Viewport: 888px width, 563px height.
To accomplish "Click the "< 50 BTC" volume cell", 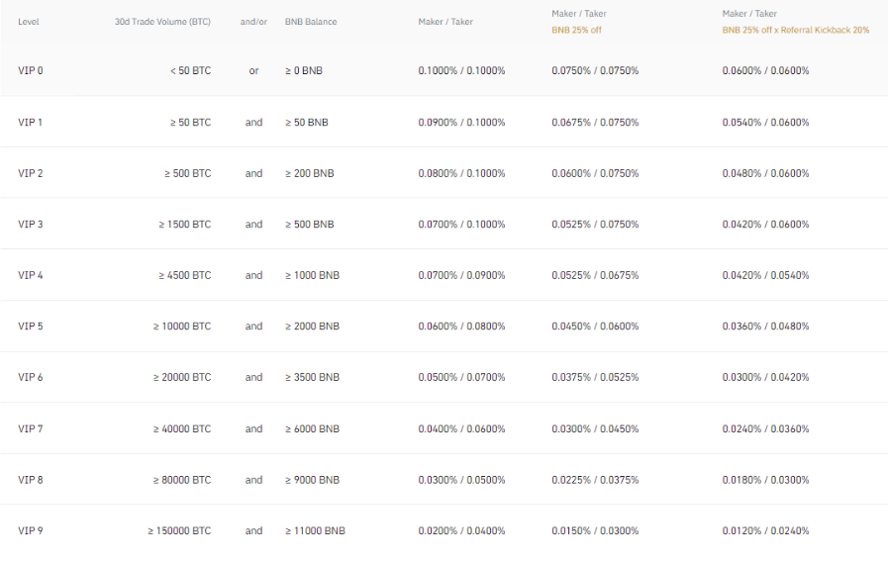I will point(189,71).
